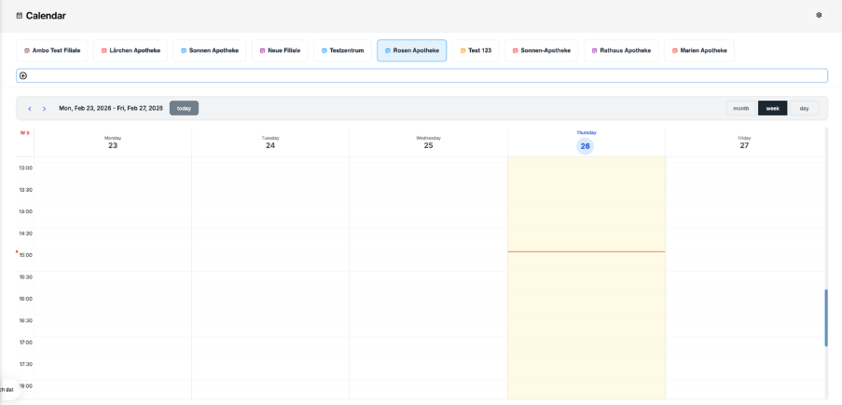
Task: Select the Rathaus Apotheke branch
Action: (x=621, y=50)
